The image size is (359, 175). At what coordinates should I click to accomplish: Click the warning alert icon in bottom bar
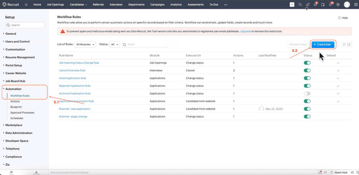click(x=321, y=172)
